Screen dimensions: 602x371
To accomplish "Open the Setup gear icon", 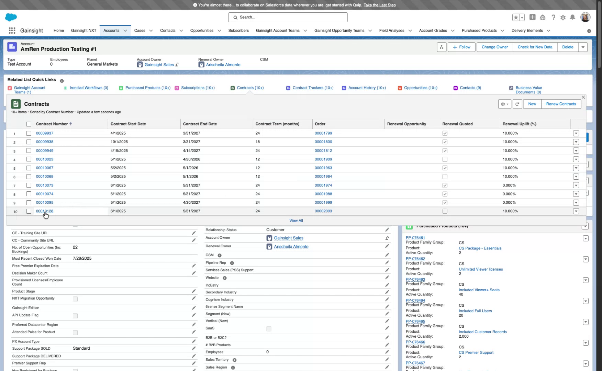I will [x=562, y=17].
